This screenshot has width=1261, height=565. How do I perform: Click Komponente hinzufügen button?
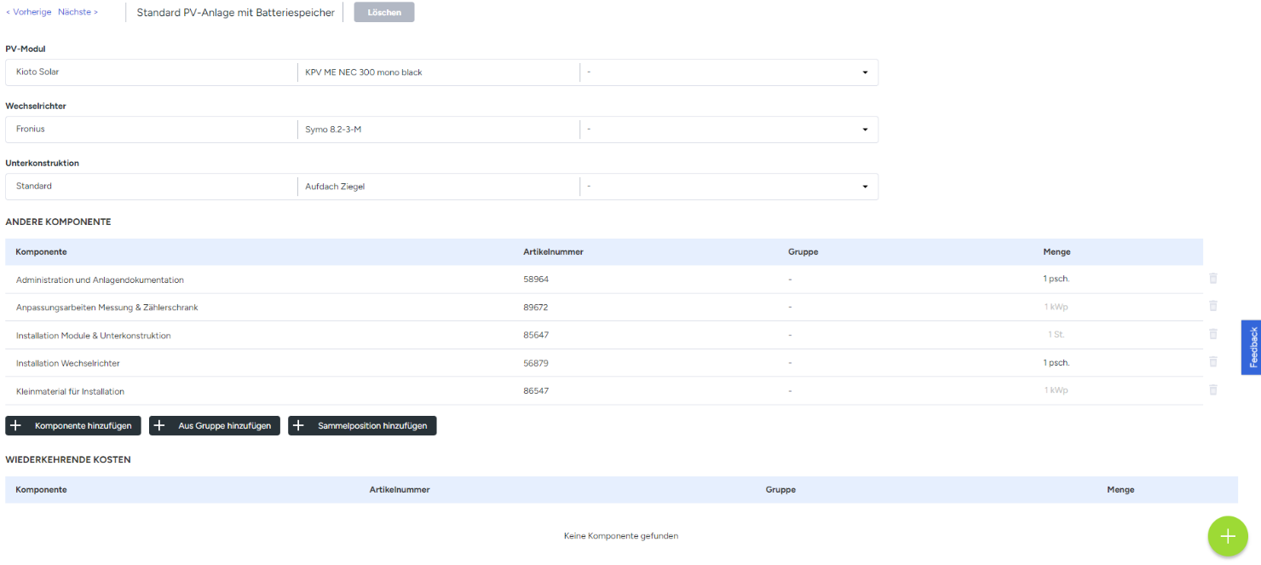click(73, 426)
